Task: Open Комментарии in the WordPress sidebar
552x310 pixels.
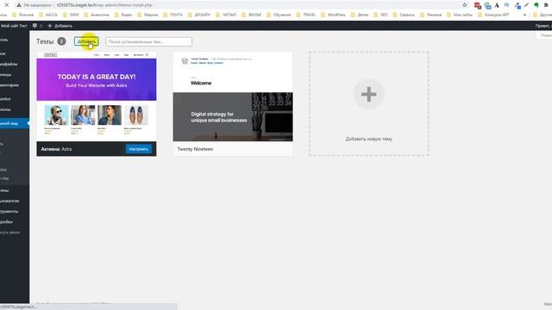Action: point(15,85)
